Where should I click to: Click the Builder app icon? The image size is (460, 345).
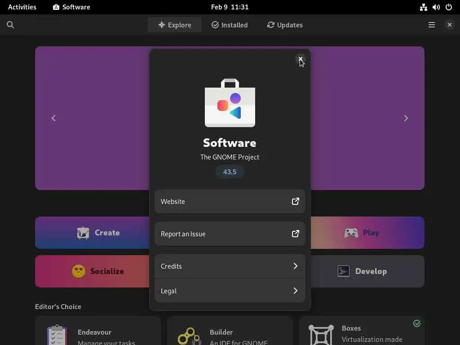[190, 336]
